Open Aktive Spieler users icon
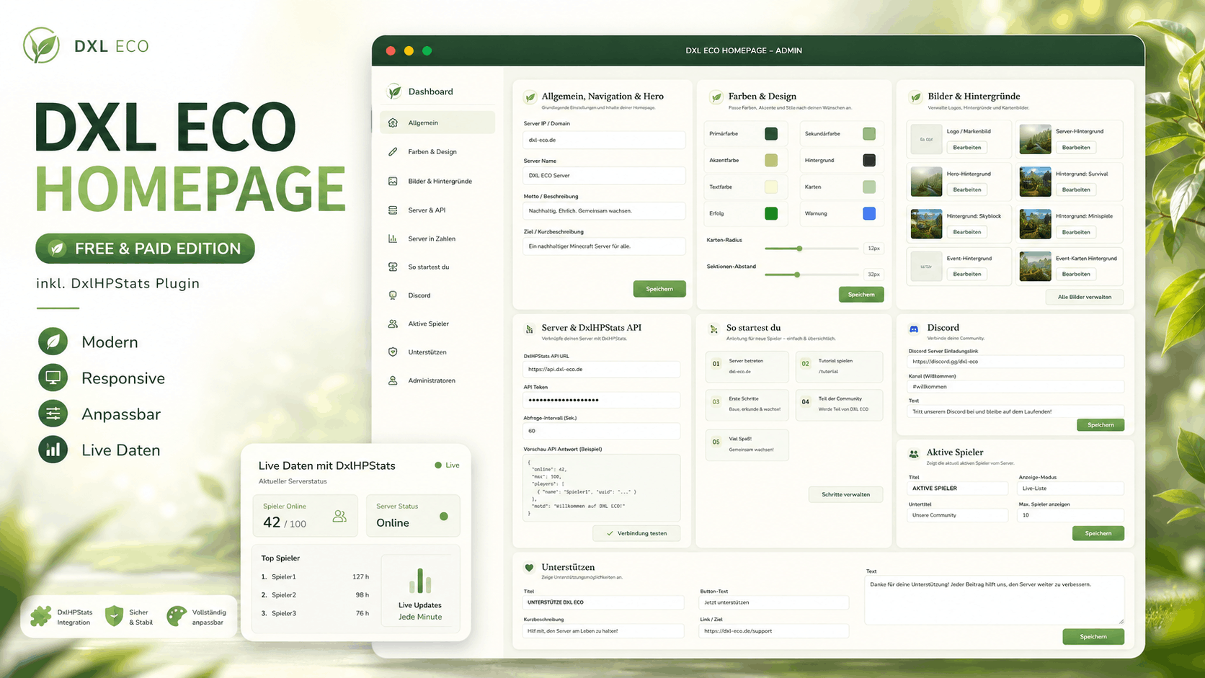 click(x=393, y=324)
